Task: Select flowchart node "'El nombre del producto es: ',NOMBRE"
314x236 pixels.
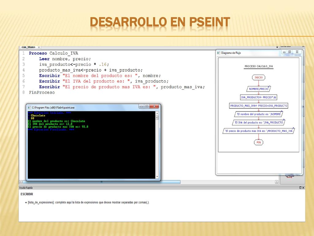Action: click(x=258, y=114)
